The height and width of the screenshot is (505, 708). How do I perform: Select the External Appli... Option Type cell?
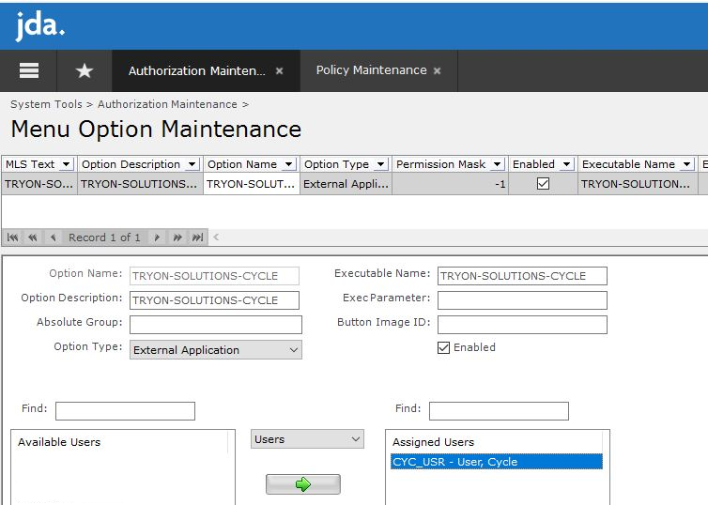346,184
